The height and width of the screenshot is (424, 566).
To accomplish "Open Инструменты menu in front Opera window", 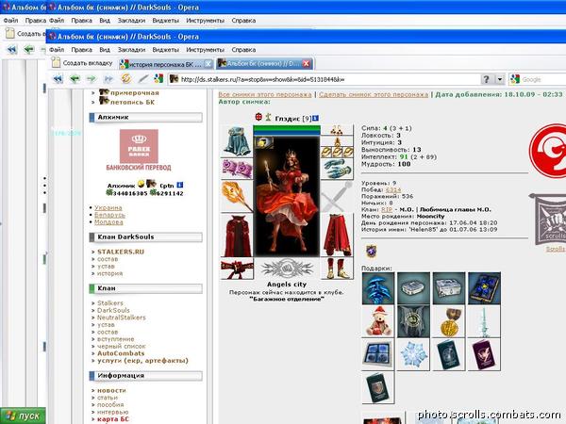I will click(205, 49).
